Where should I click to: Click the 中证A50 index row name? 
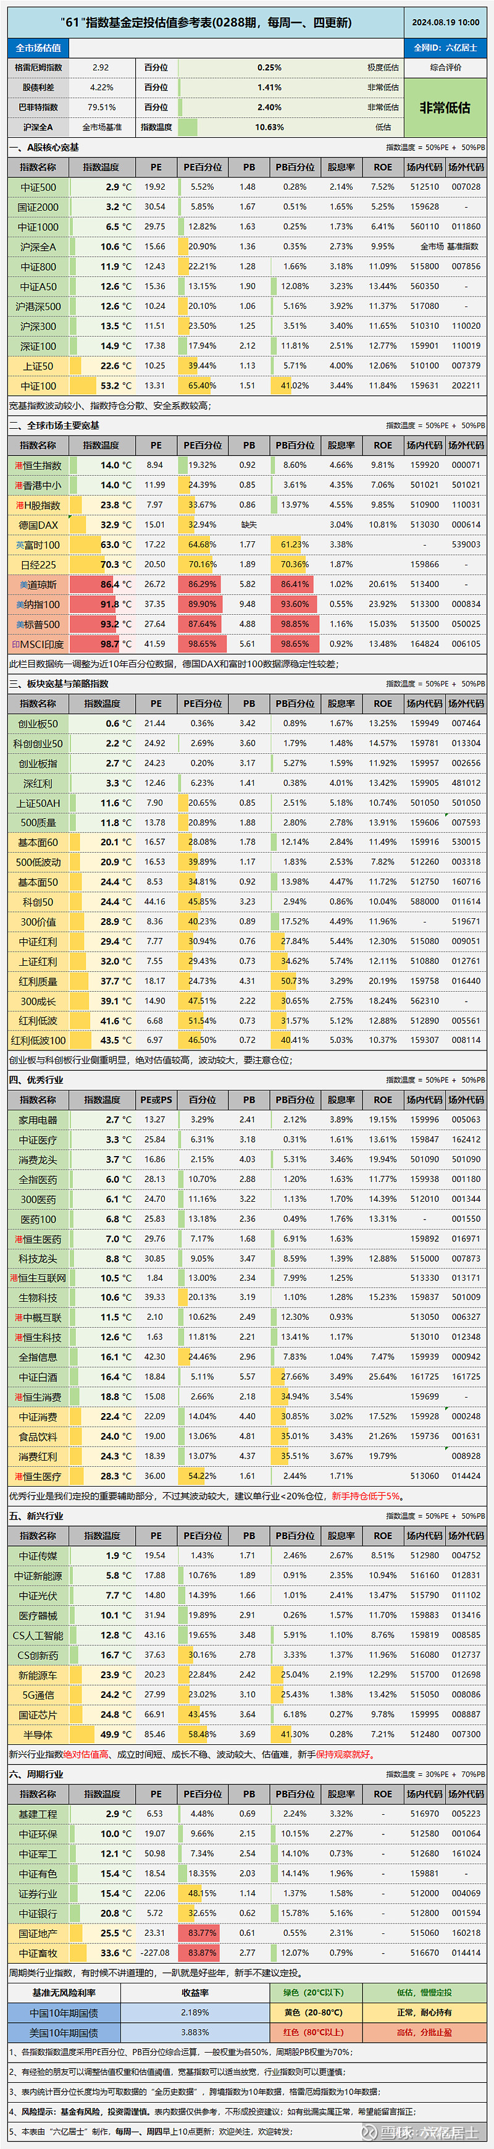38,286
